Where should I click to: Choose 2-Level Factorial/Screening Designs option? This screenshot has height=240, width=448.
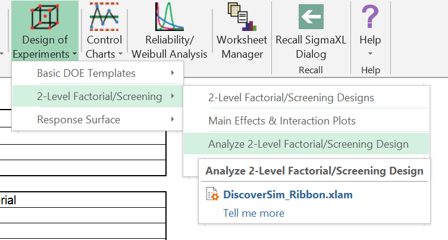pyautogui.click(x=291, y=98)
